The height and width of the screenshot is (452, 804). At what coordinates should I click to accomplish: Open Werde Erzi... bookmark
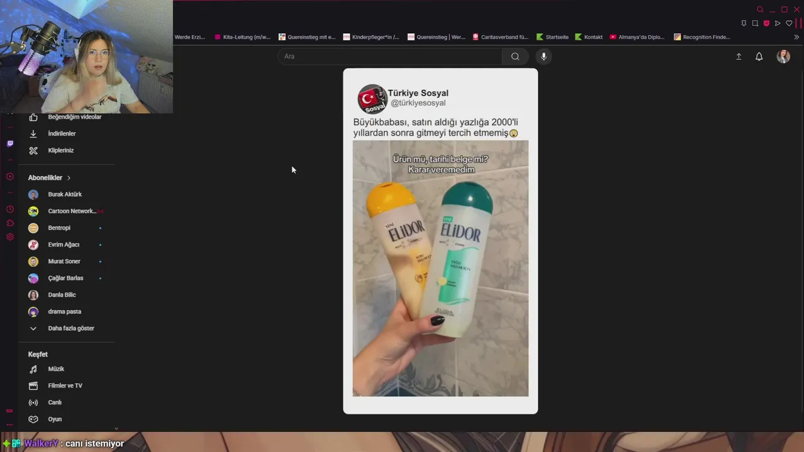tap(190, 37)
